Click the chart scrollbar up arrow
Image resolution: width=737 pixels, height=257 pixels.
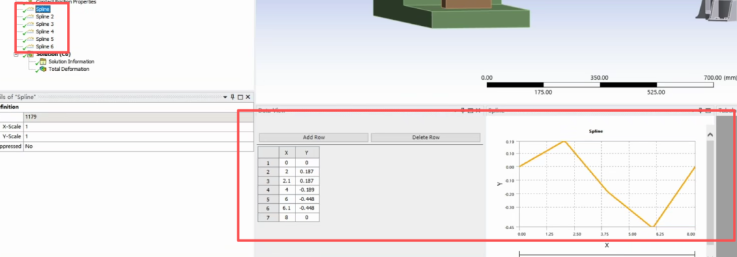tap(710, 135)
